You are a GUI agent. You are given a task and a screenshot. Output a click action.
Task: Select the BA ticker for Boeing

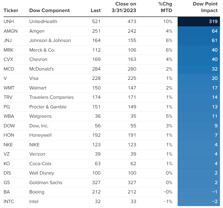pyautogui.click(x=7, y=192)
